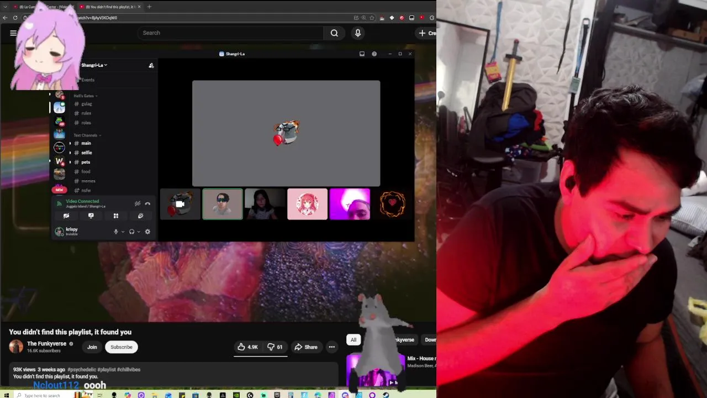707x398 pixels.
Task: Open Discord user settings gear
Action: (x=147, y=232)
